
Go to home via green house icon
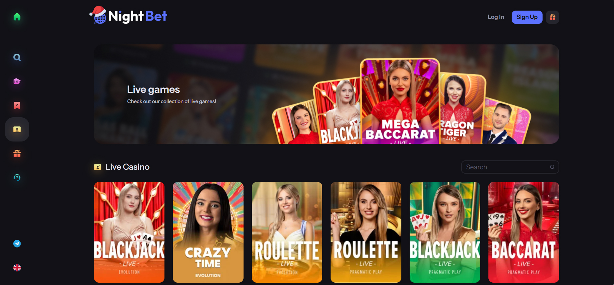tap(17, 17)
